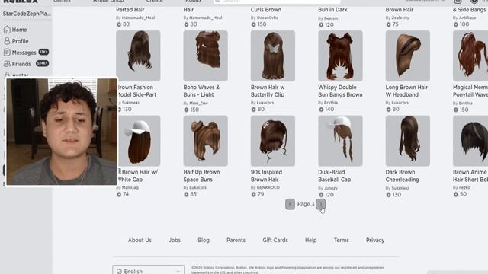Open the Dark Brown Cheerleading thumbnail
This screenshot has height=274, width=488.
click(408, 141)
